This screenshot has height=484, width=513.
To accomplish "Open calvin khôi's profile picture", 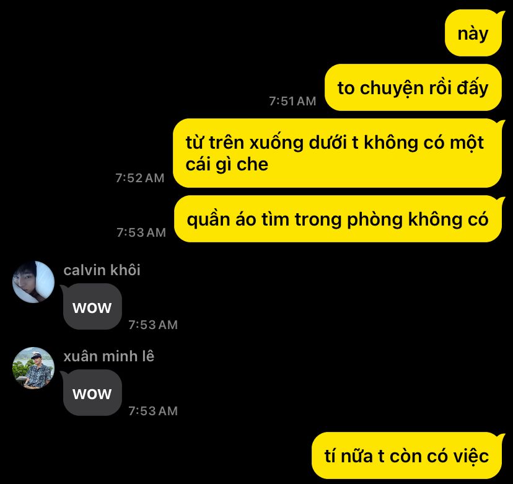I will pyautogui.click(x=33, y=282).
